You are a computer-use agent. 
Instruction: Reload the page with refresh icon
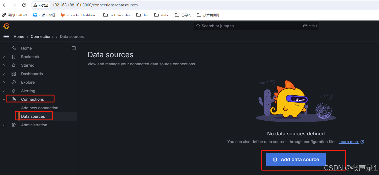[x=24, y=5]
